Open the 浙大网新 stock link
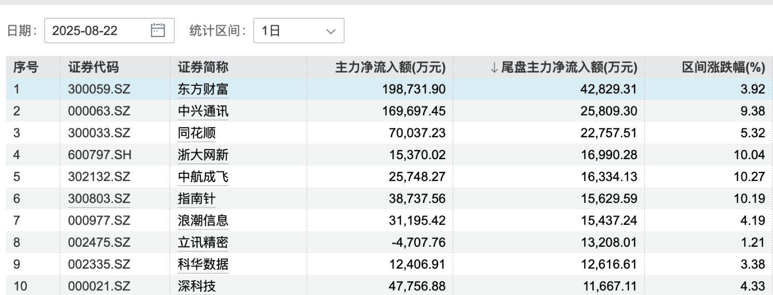 [203, 155]
